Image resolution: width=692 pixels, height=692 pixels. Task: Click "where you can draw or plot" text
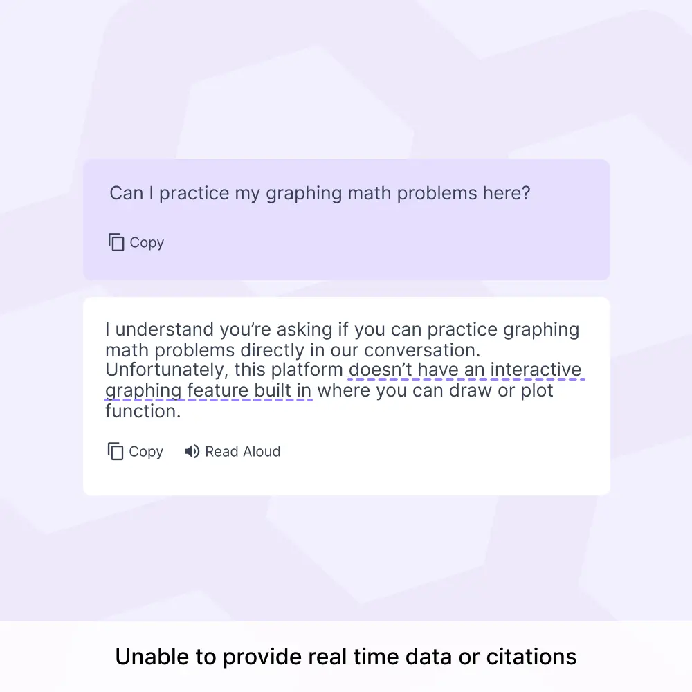tap(435, 390)
